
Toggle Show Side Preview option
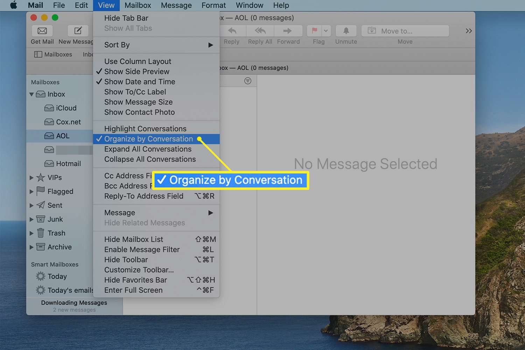156,71
